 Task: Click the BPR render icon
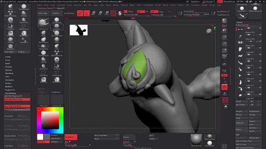224,21
